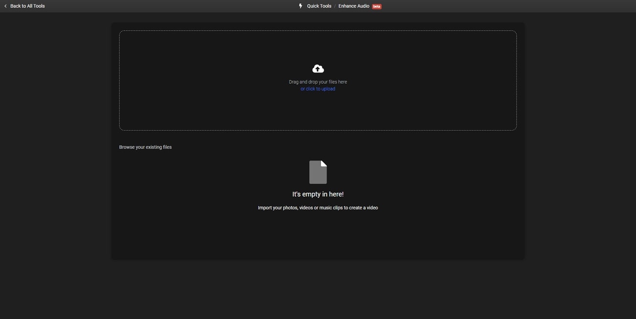The image size is (636, 319).
Task: Click 'Drag and drop your files here' text
Action: point(318,82)
